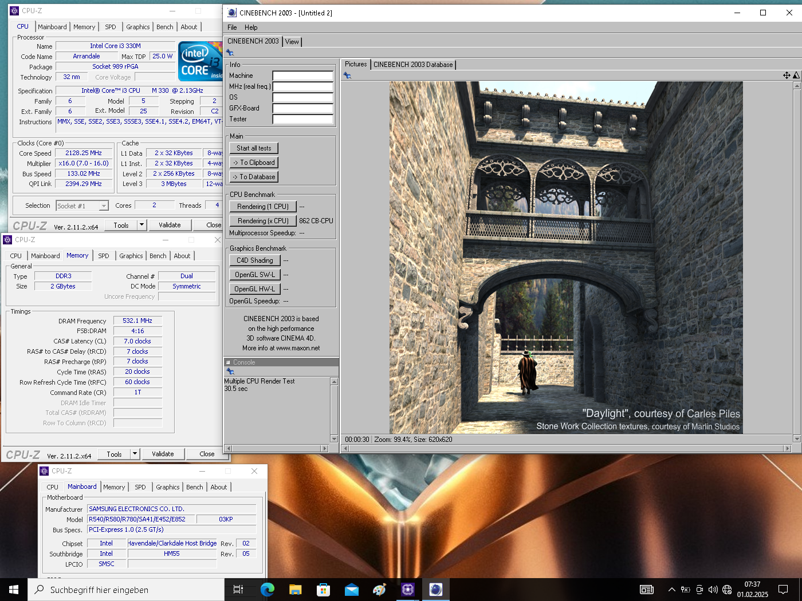
Task: Click the rendered Daylight image
Action: (566, 258)
